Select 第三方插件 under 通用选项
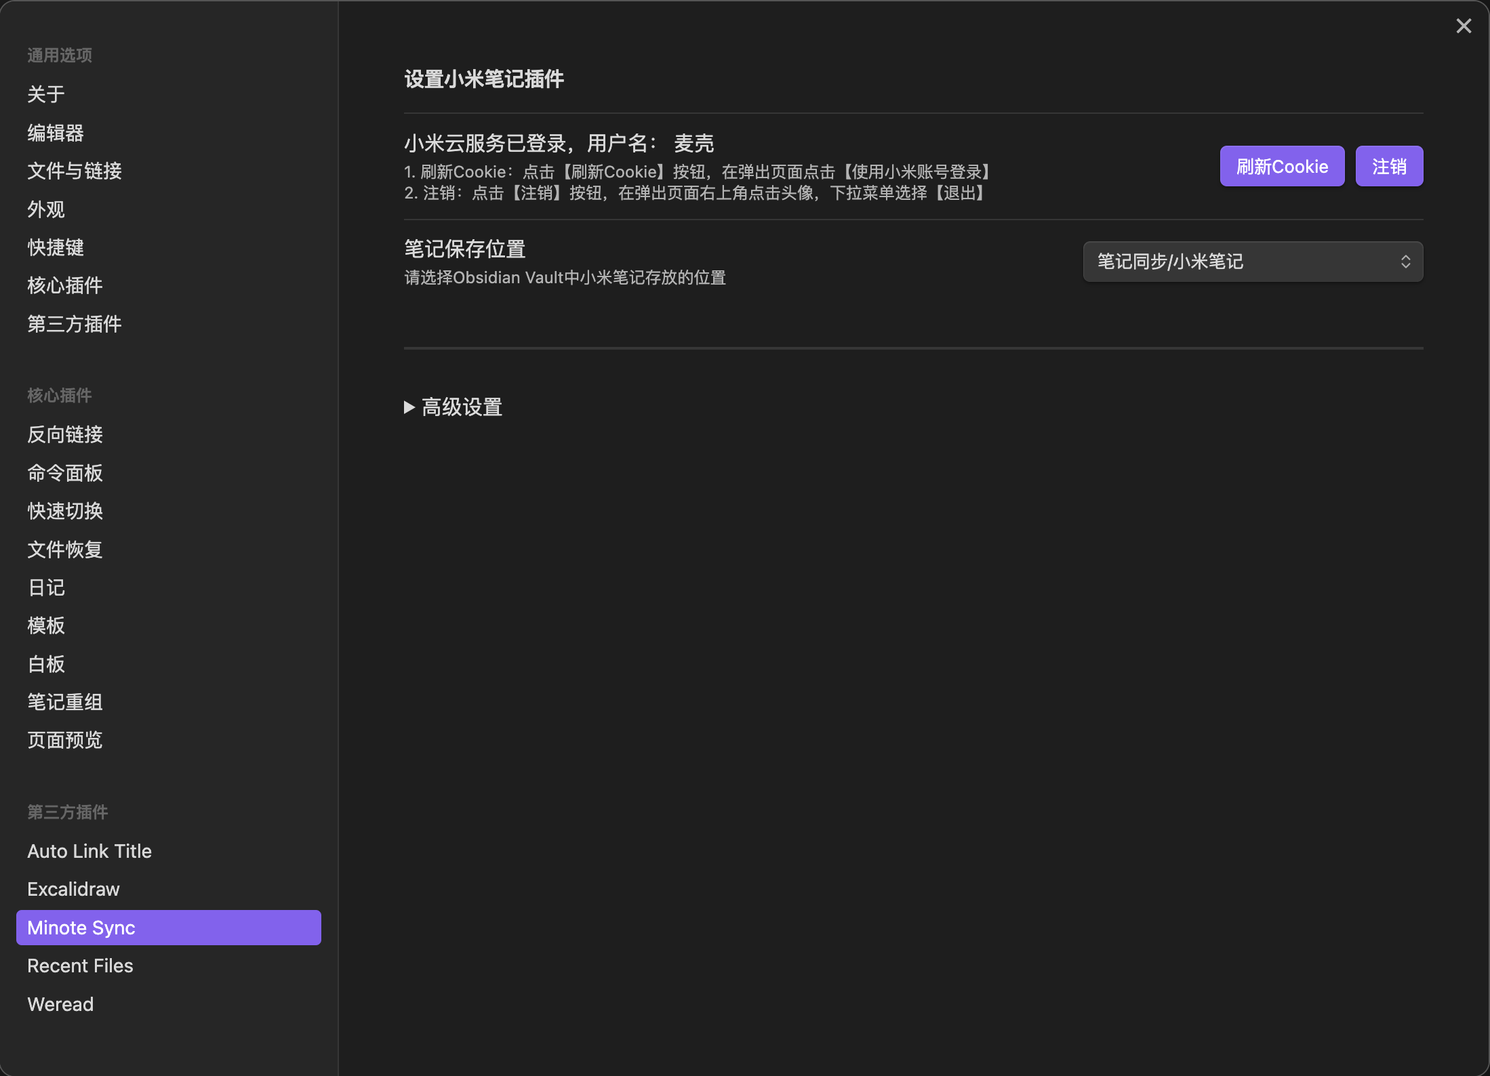 click(x=75, y=324)
